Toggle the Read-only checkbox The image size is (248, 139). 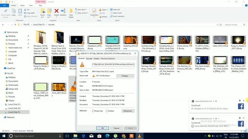[93, 111]
